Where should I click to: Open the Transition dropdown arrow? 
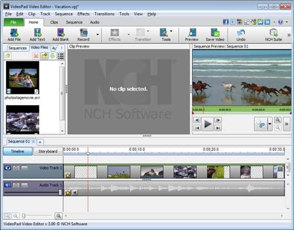148,31
